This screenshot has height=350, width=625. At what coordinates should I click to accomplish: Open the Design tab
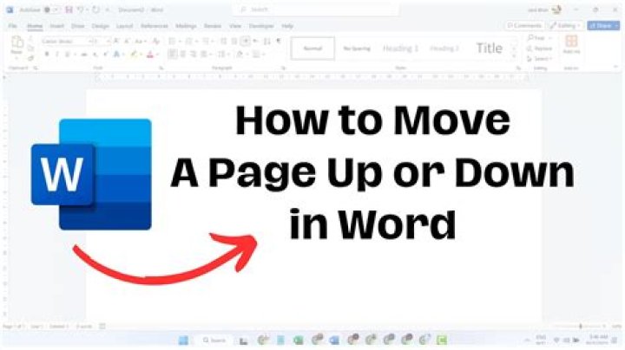click(x=100, y=26)
